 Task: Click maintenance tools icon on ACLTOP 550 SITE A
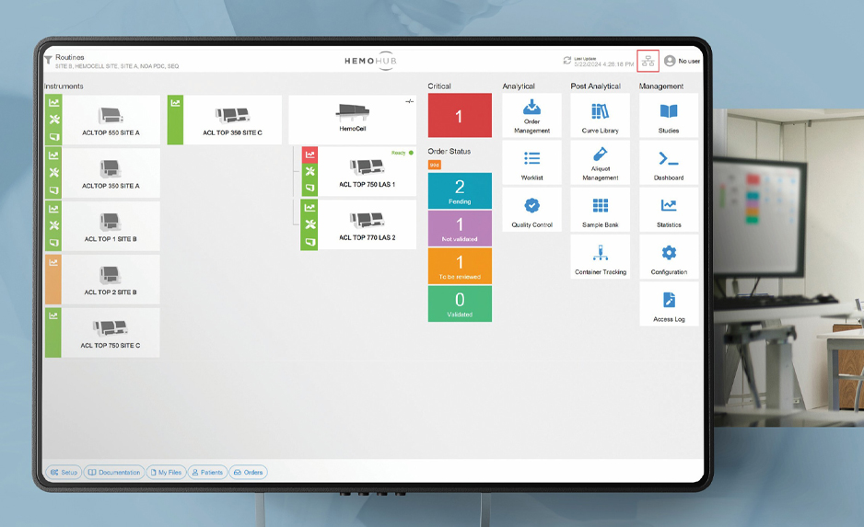point(54,120)
